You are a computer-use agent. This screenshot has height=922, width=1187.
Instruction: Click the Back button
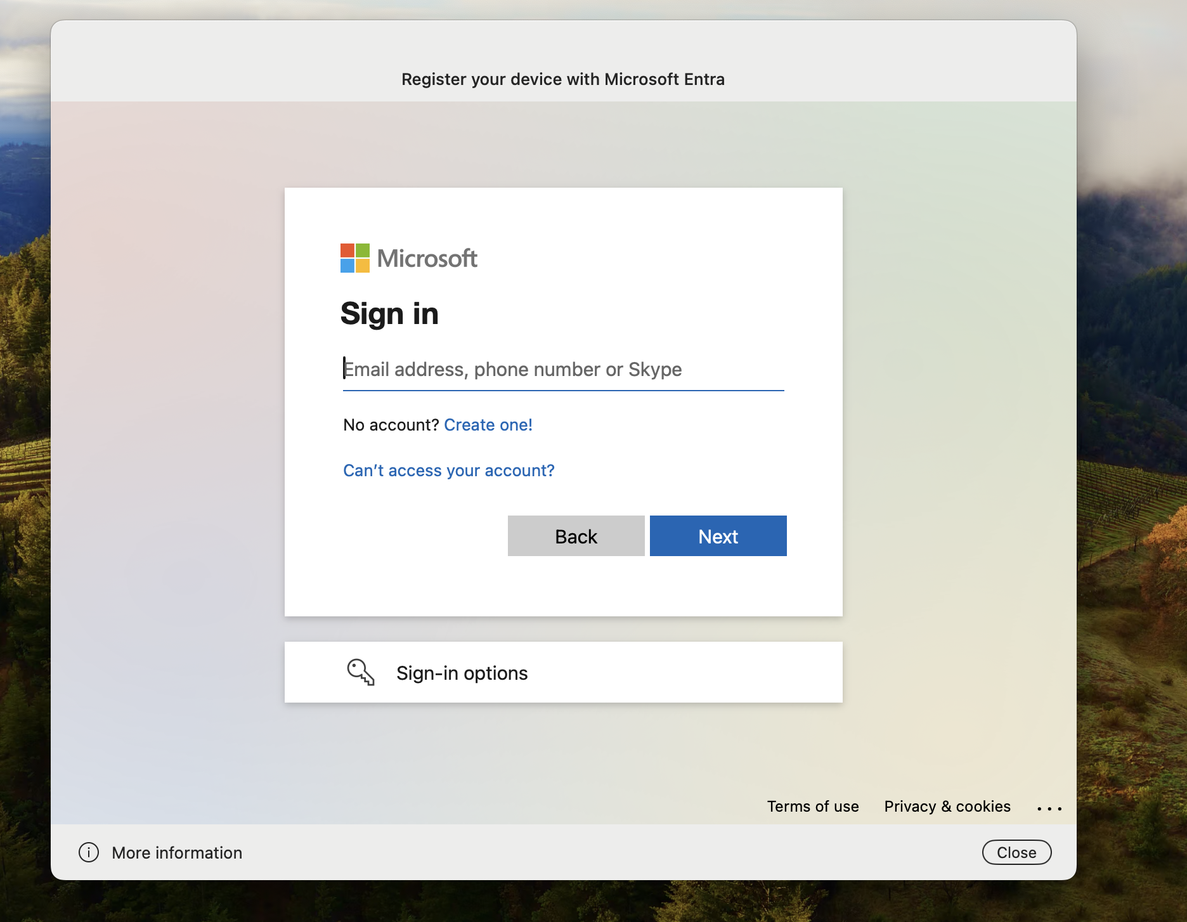[x=576, y=536]
